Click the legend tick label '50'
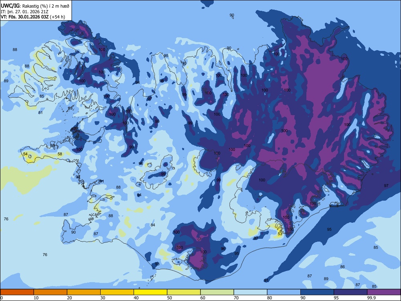This screenshot has height=301, width=401. click(x=169, y=298)
